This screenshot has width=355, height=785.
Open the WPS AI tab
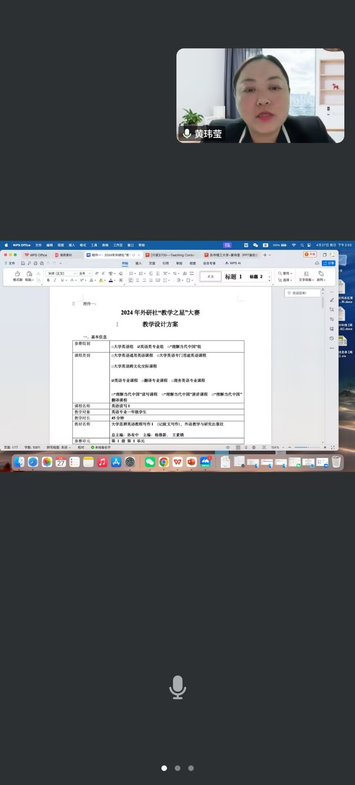click(x=233, y=263)
